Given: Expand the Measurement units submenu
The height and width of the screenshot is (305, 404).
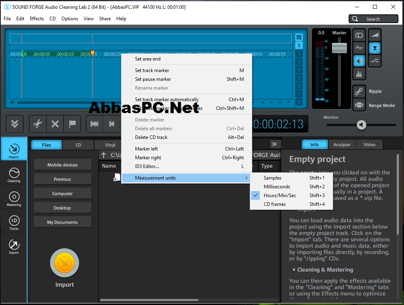Looking at the screenshot, I should [x=186, y=178].
